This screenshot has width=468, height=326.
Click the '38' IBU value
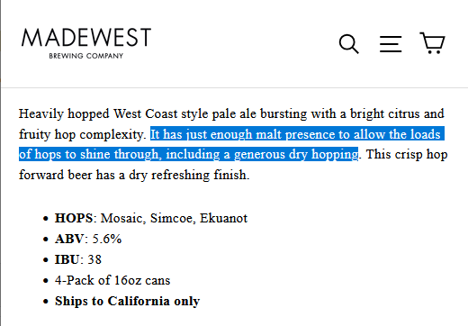(94, 259)
